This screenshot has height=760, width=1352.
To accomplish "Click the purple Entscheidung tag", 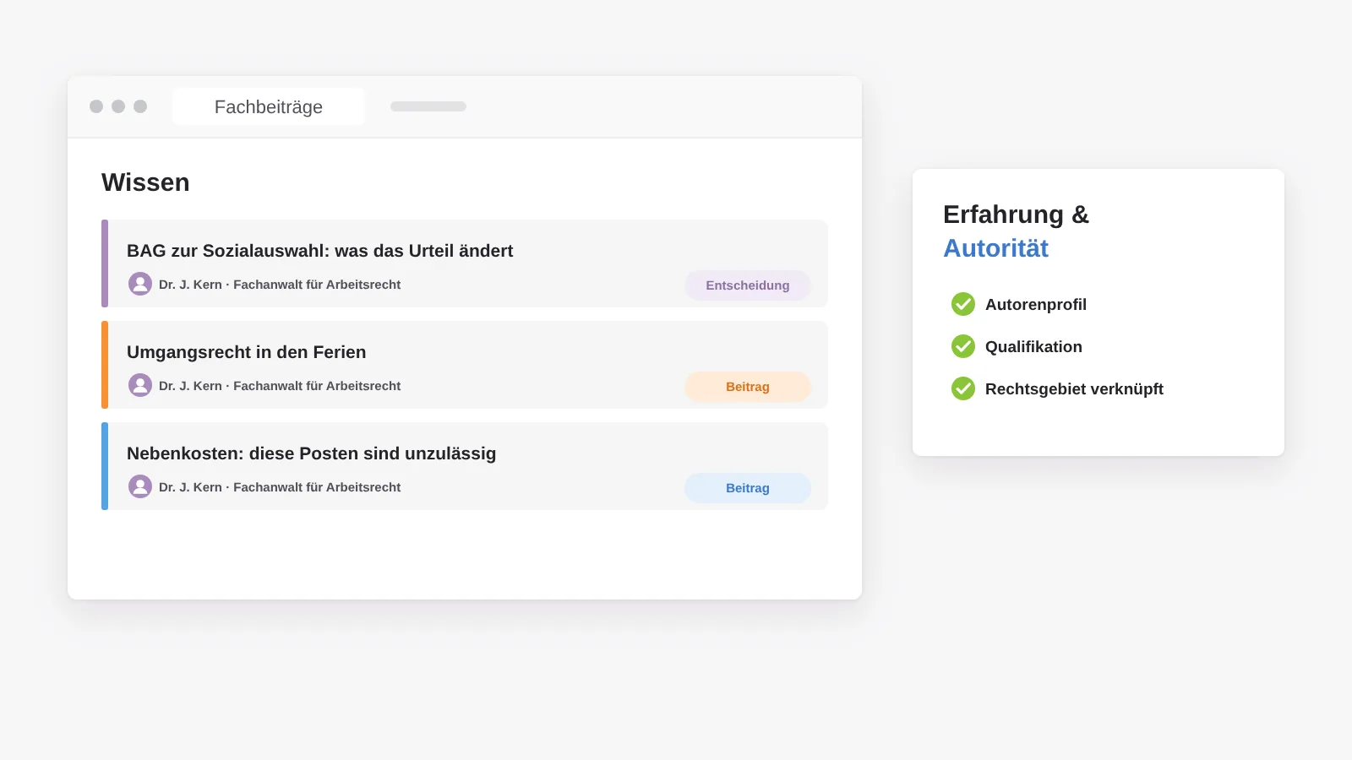I will 748,285.
